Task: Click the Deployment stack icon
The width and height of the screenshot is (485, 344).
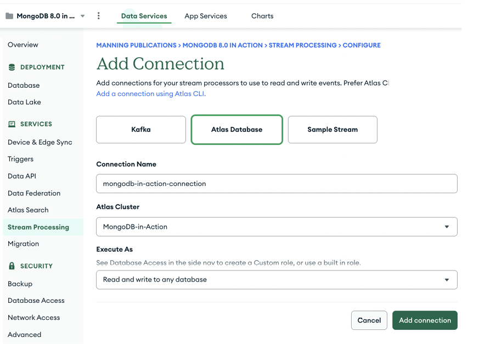Action: [x=12, y=67]
